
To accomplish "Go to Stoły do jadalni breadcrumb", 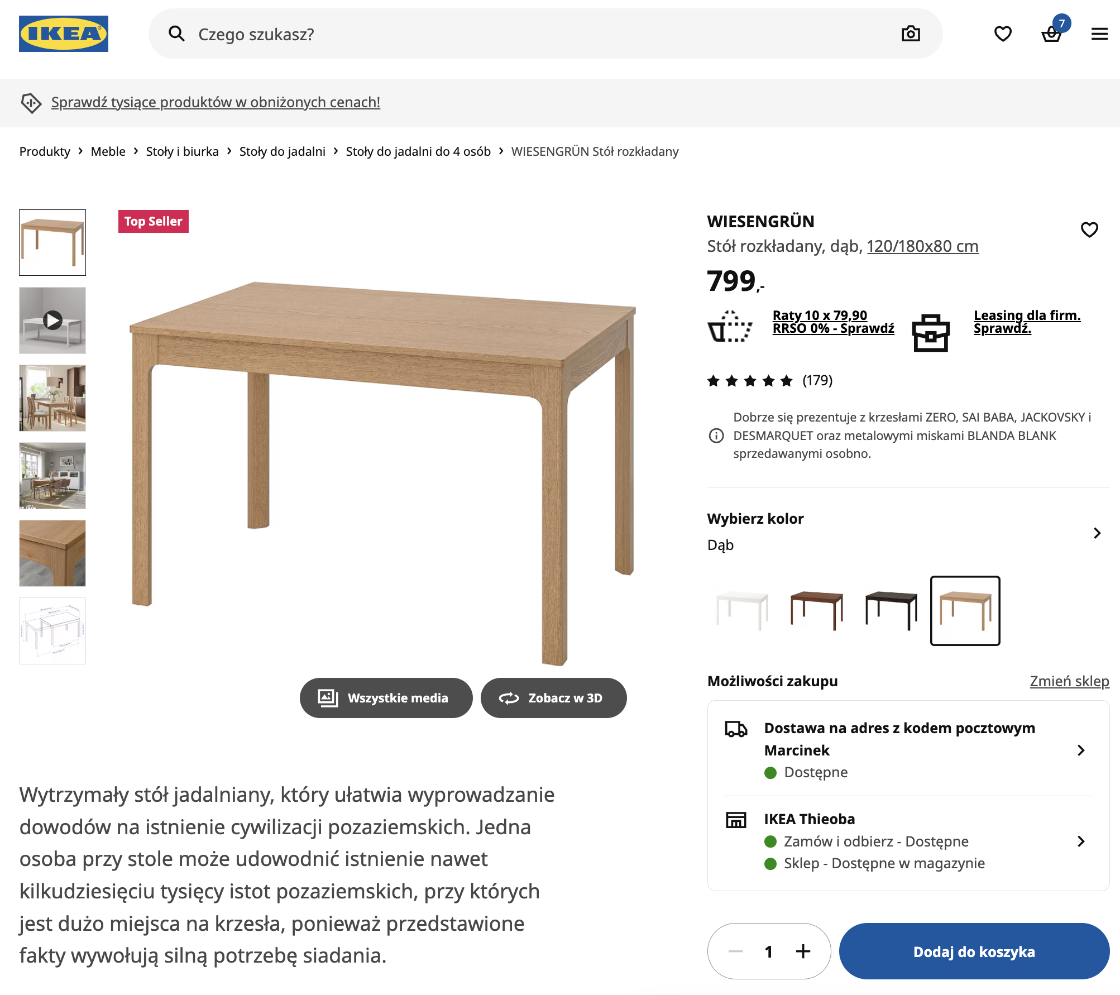I will [282, 151].
